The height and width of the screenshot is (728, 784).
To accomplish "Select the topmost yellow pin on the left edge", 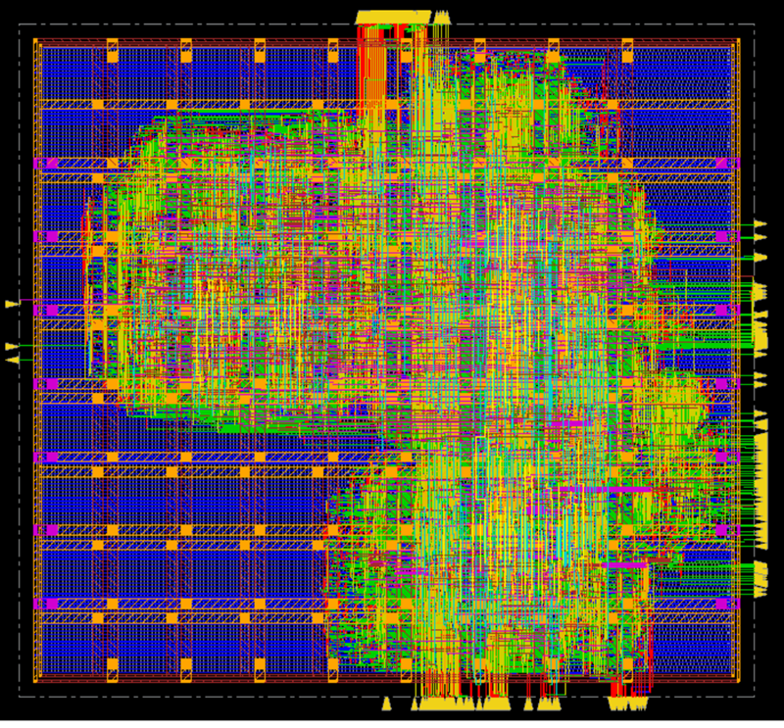I will (x=11, y=305).
